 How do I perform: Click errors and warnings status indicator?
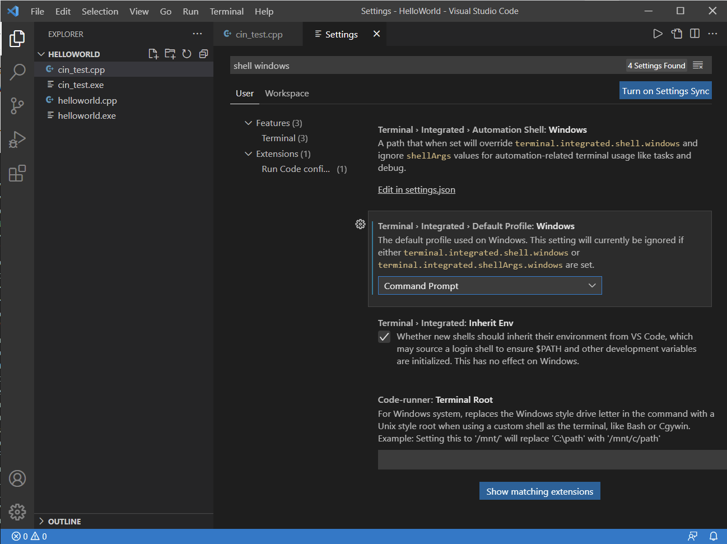pos(29,536)
